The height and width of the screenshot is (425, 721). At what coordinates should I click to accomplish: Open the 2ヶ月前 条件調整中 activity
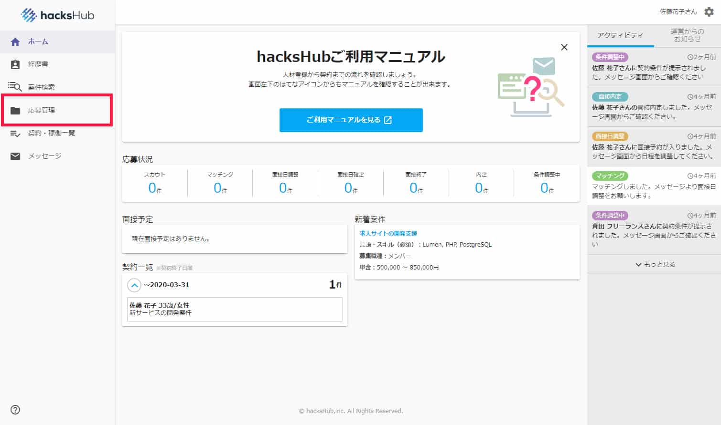pos(654,67)
